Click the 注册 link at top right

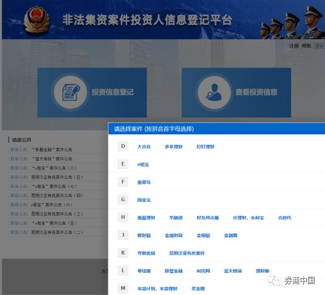294,46
